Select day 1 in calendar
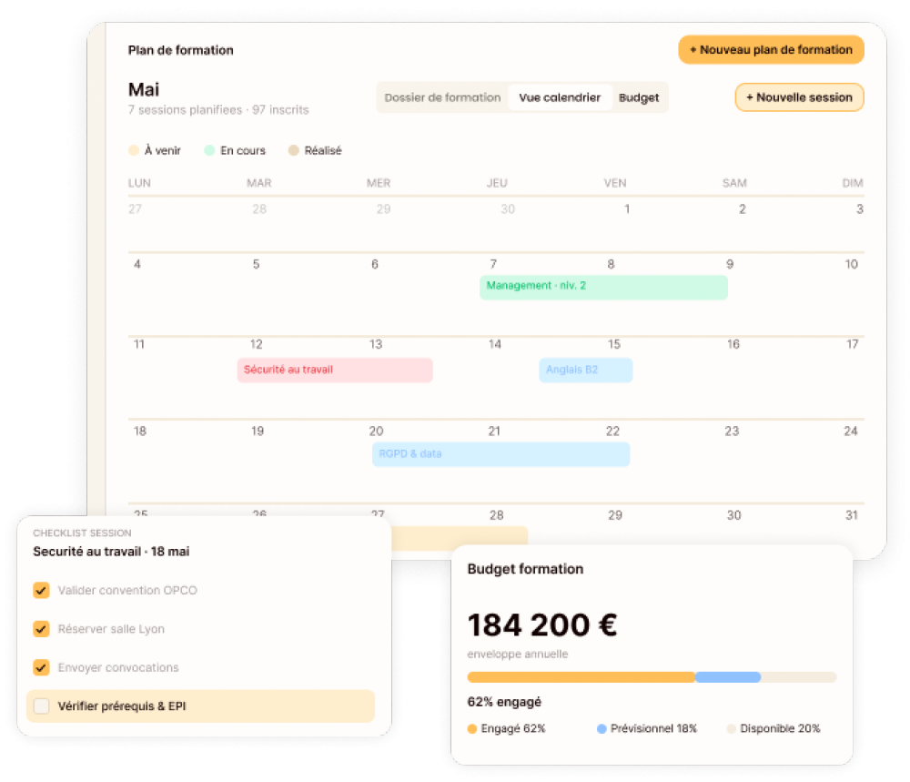This screenshot has height=782, width=910. 627,209
